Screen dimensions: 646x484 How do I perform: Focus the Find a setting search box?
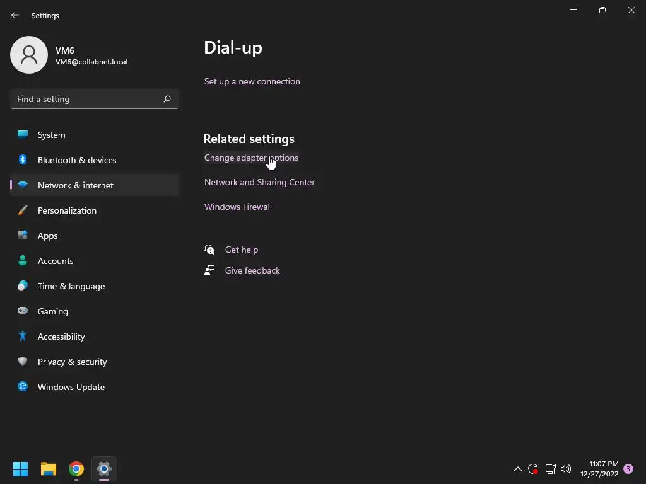pos(95,99)
